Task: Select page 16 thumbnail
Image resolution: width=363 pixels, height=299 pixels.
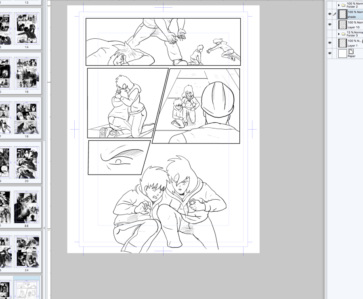Action: [x=27, y=73]
